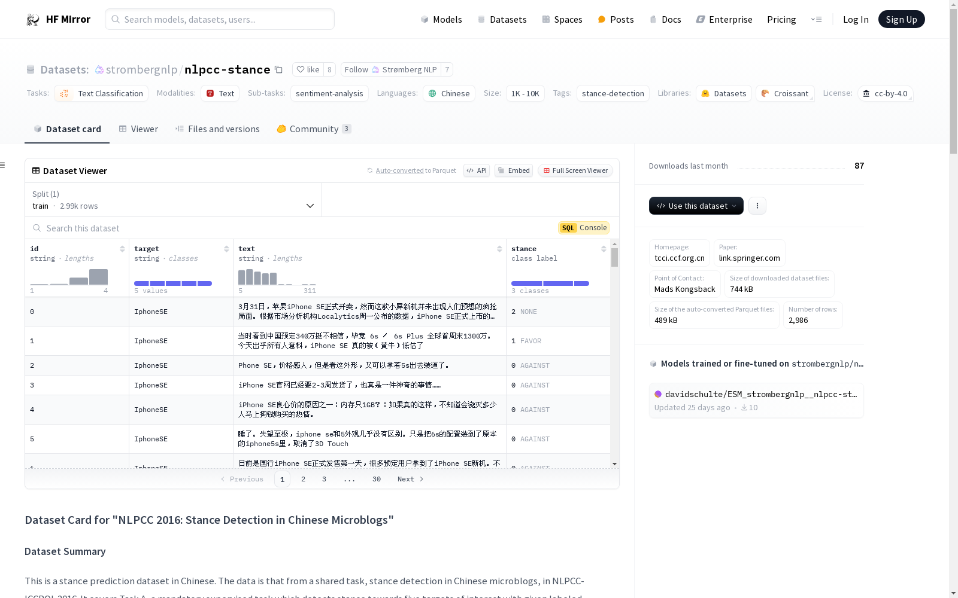Open Docs in top navigation

click(x=665, y=19)
